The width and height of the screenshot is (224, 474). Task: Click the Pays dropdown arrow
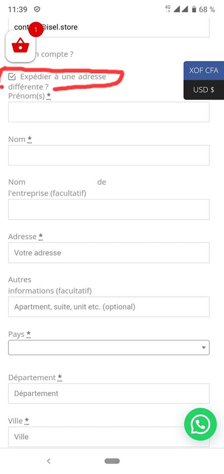[x=204, y=348]
